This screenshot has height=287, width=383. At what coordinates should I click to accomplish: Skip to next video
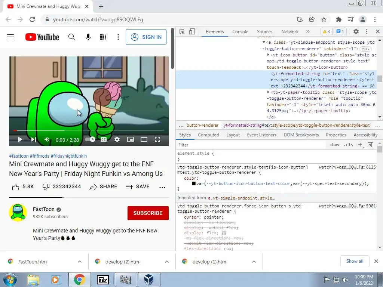pyautogui.click(x=33, y=139)
